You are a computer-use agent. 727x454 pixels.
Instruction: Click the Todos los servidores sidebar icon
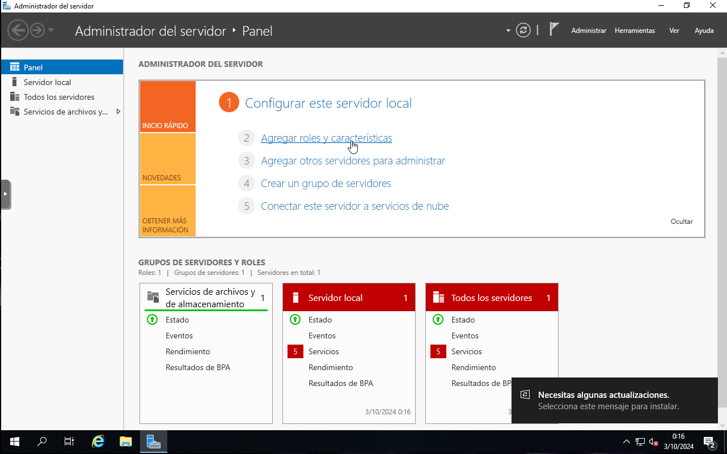[x=15, y=97]
